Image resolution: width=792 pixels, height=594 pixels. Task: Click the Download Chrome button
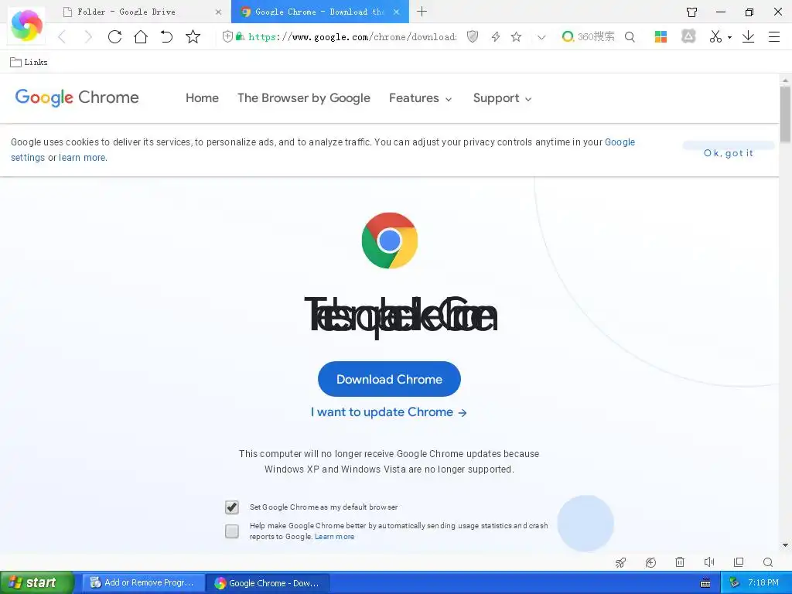pyautogui.click(x=390, y=379)
